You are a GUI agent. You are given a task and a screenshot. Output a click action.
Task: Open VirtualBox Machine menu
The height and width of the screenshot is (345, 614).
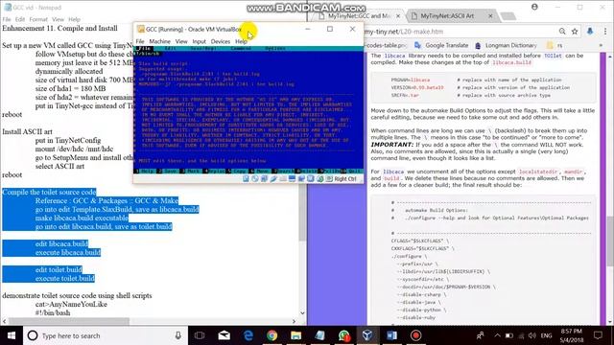tap(159, 41)
